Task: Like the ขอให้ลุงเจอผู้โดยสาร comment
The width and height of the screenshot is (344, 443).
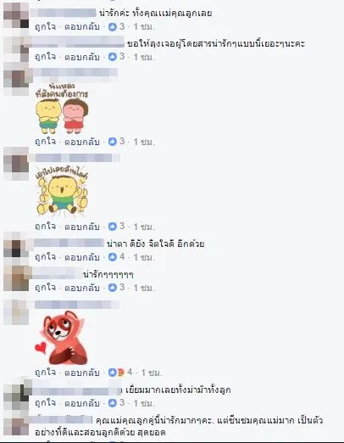Action: [45, 57]
